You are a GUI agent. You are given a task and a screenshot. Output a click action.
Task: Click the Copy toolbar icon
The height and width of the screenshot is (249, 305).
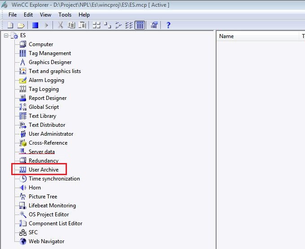71,25
